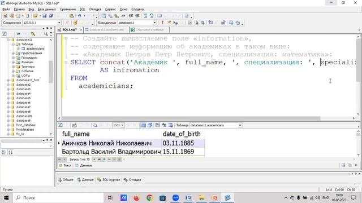The image size is (362, 203).
Task: Open the Соединение 127.0.0.1 dropdown
Action: point(59,23)
